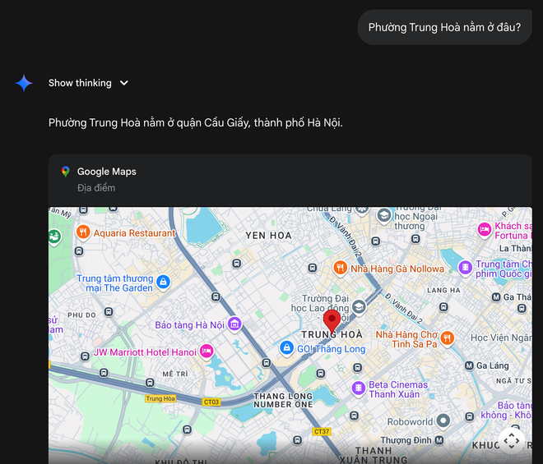
Task: Click the Nhà Hàng Gà Nollowa restaurant icon
Action: click(340, 268)
